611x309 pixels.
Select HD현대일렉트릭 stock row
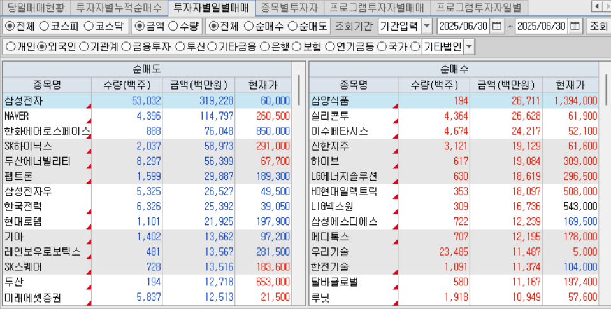click(x=454, y=191)
